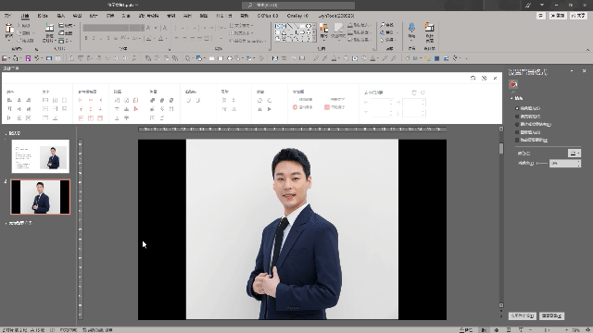The height and width of the screenshot is (333, 593).
Task: Collapse the ribbon with the chevron
Action: pyautogui.click(x=587, y=50)
